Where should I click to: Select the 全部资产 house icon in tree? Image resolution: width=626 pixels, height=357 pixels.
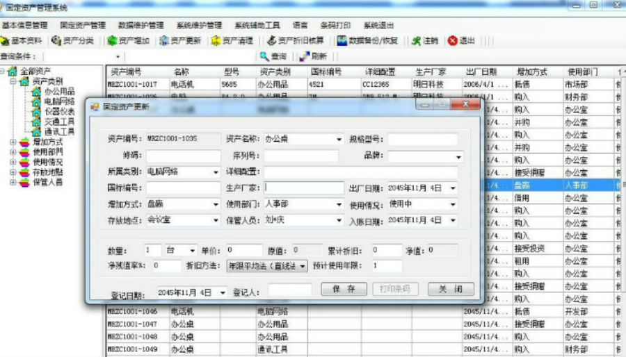pyautogui.click(x=13, y=72)
